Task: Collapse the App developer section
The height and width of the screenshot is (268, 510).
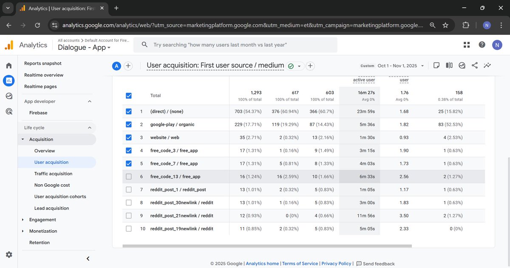Action: tap(89, 101)
